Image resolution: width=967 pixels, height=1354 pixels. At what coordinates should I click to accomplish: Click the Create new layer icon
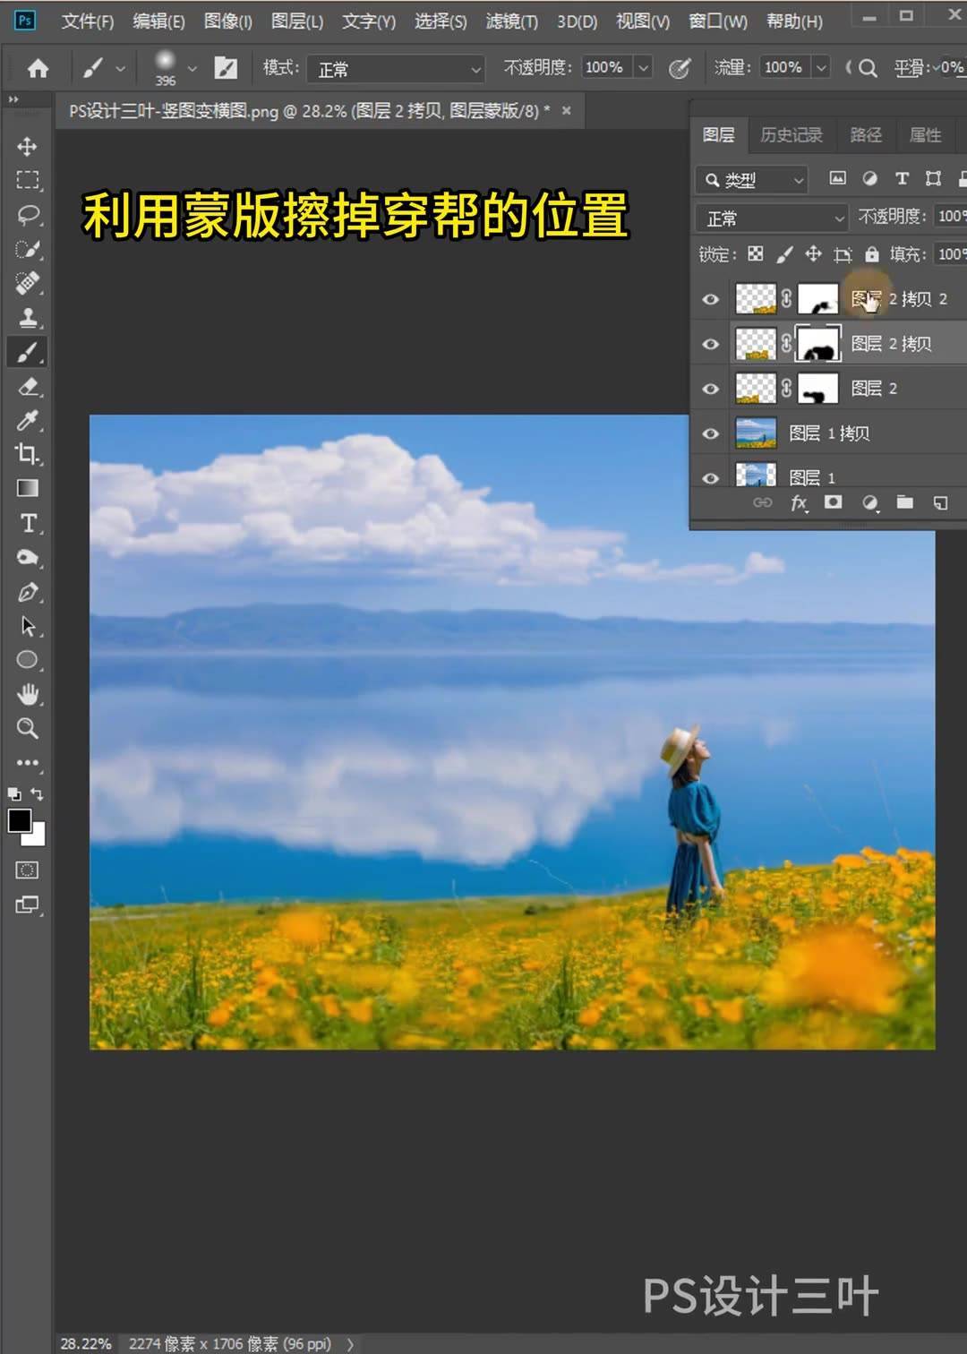[x=940, y=502]
